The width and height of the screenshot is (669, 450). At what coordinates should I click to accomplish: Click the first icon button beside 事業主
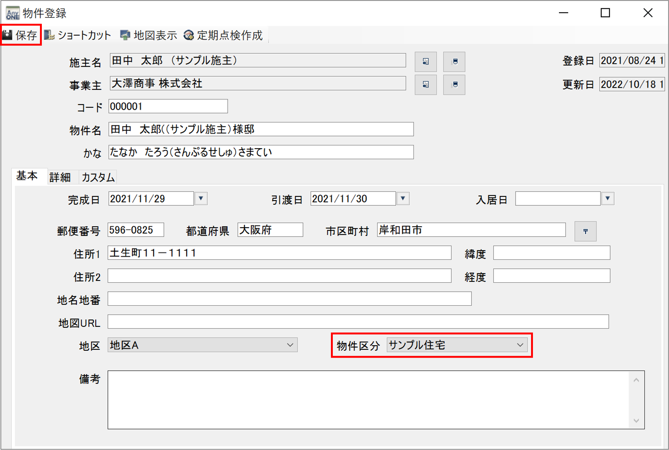426,84
